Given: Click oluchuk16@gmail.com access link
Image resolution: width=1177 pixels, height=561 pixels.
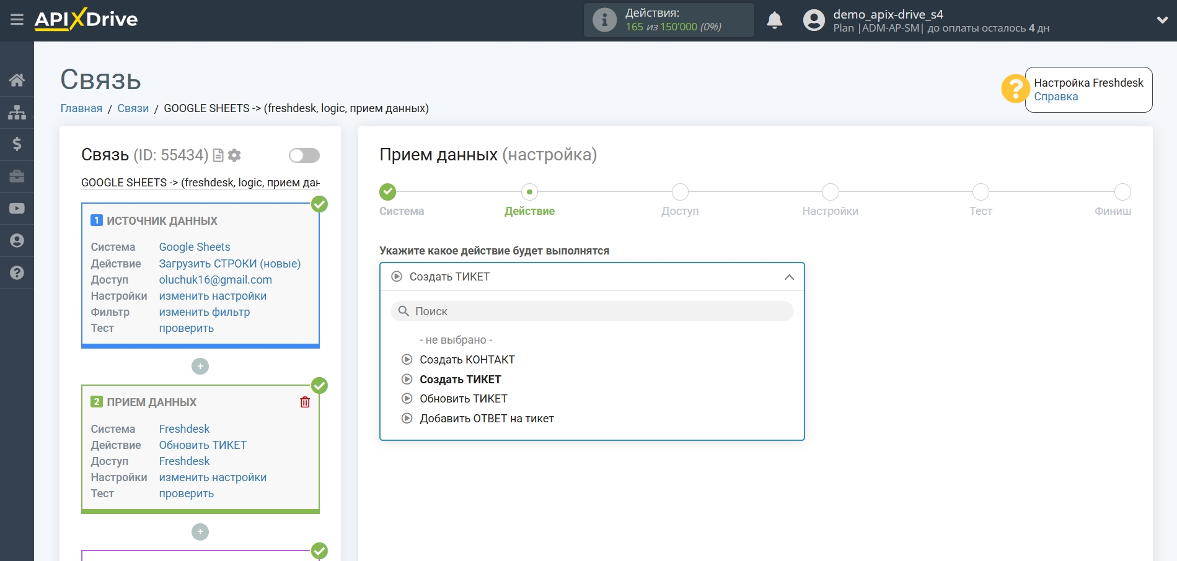Looking at the screenshot, I should pos(216,280).
